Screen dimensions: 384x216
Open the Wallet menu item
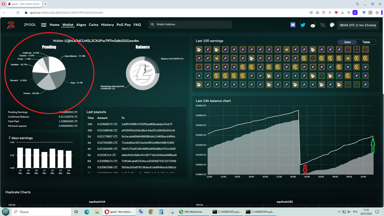coord(68,25)
